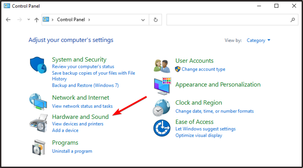The width and height of the screenshot is (303, 168).
Task: Click Change account type link
Action: pos(203,69)
